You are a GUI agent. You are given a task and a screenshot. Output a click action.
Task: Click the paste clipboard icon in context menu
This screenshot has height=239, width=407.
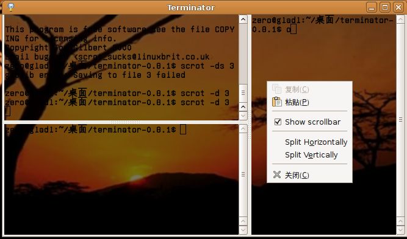pyautogui.click(x=276, y=102)
